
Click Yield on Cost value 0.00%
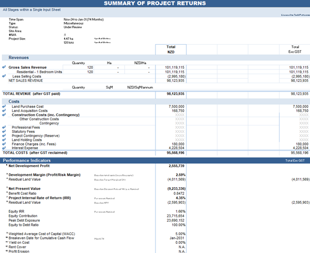[x=181, y=243]
